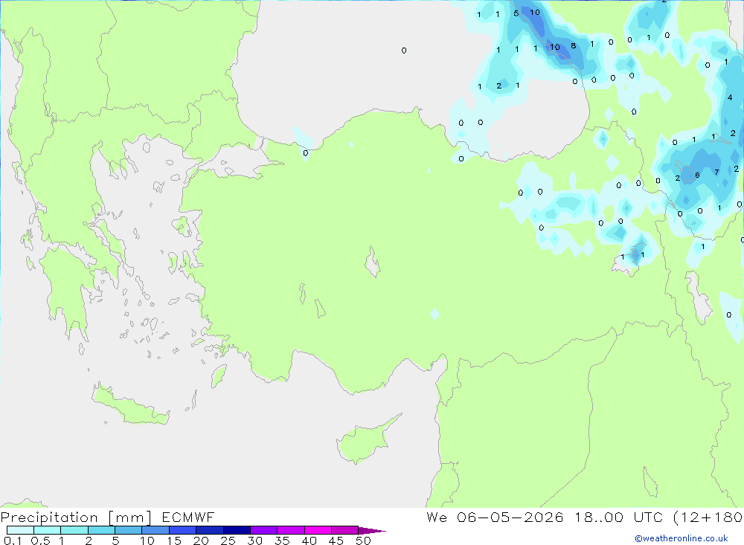
Task: Click the map precipitation value '7'
Action: (716, 172)
